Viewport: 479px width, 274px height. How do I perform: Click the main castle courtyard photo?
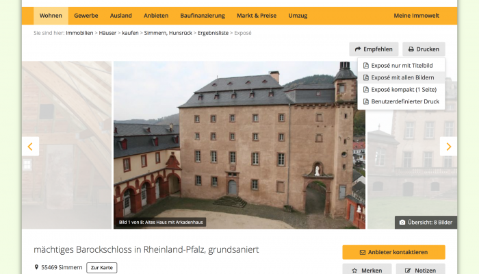(x=239, y=145)
